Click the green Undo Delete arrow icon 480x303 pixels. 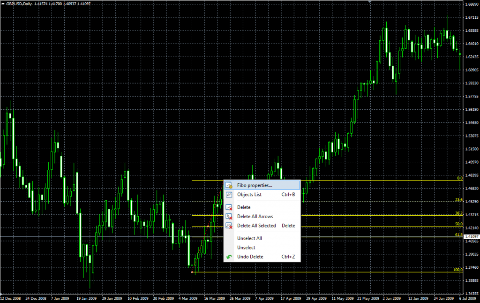point(229,257)
